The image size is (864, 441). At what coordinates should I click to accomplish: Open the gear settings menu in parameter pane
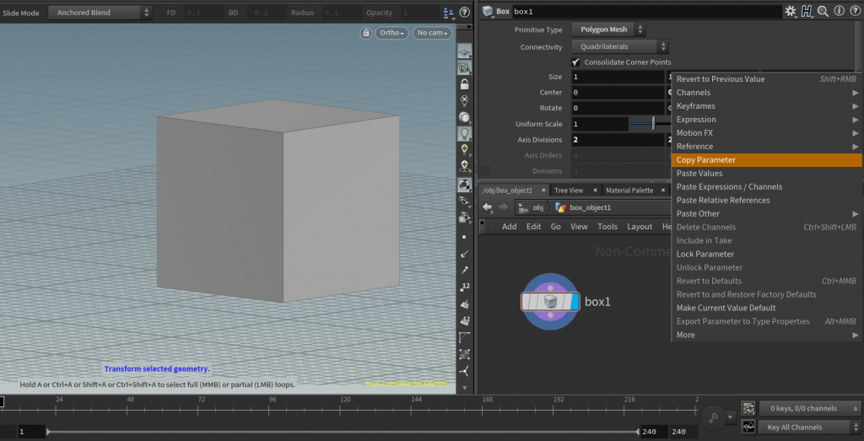coord(791,11)
